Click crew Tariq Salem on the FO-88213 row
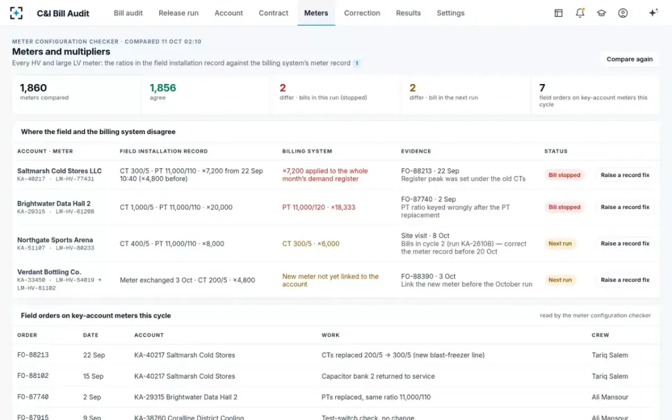This screenshot has height=420, width=672. coord(610,355)
